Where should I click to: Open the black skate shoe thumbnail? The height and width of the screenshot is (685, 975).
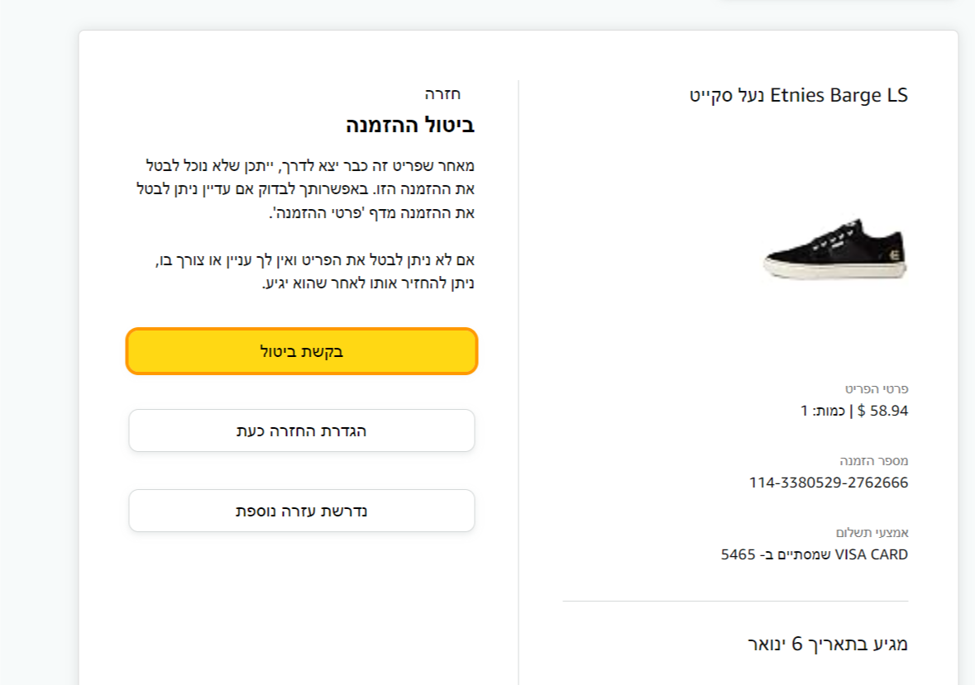click(835, 249)
